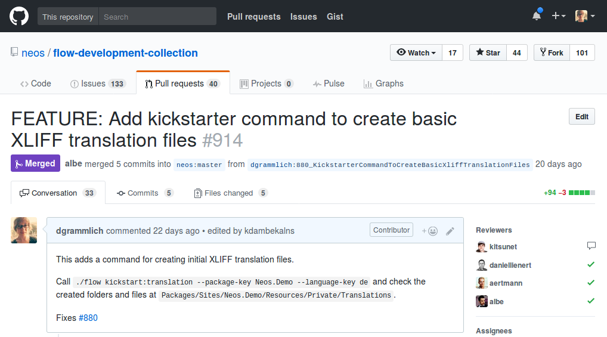Open the user avatar menu
The width and height of the screenshot is (607, 337).
(x=585, y=16)
